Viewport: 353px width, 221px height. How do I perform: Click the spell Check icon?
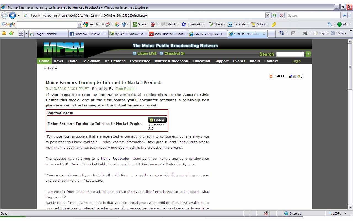pyautogui.click(x=211, y=24)
